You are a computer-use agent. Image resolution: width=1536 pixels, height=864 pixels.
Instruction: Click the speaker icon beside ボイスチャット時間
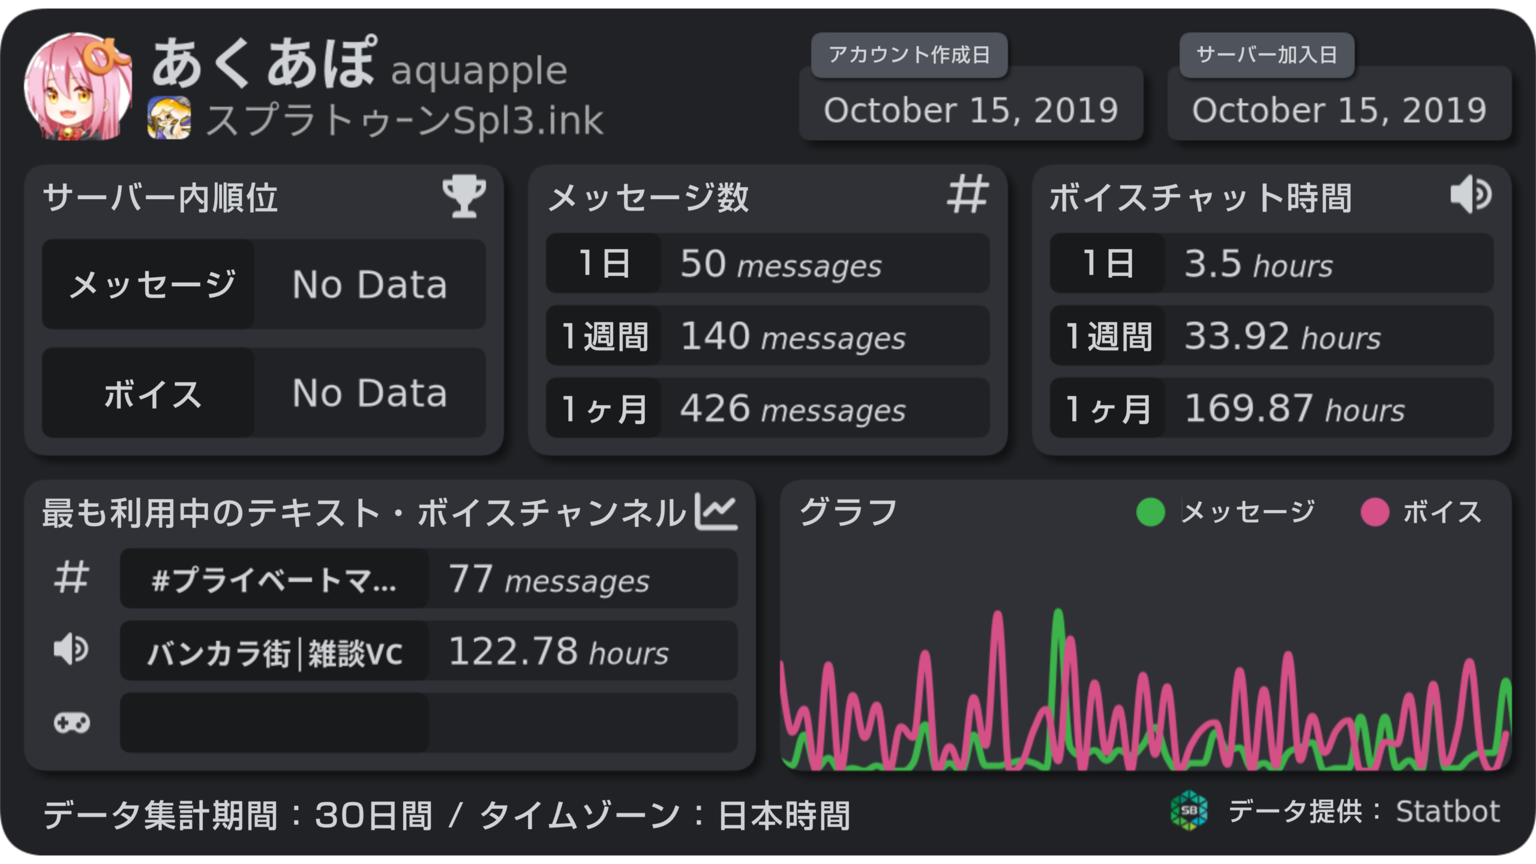click(1471, 194)
